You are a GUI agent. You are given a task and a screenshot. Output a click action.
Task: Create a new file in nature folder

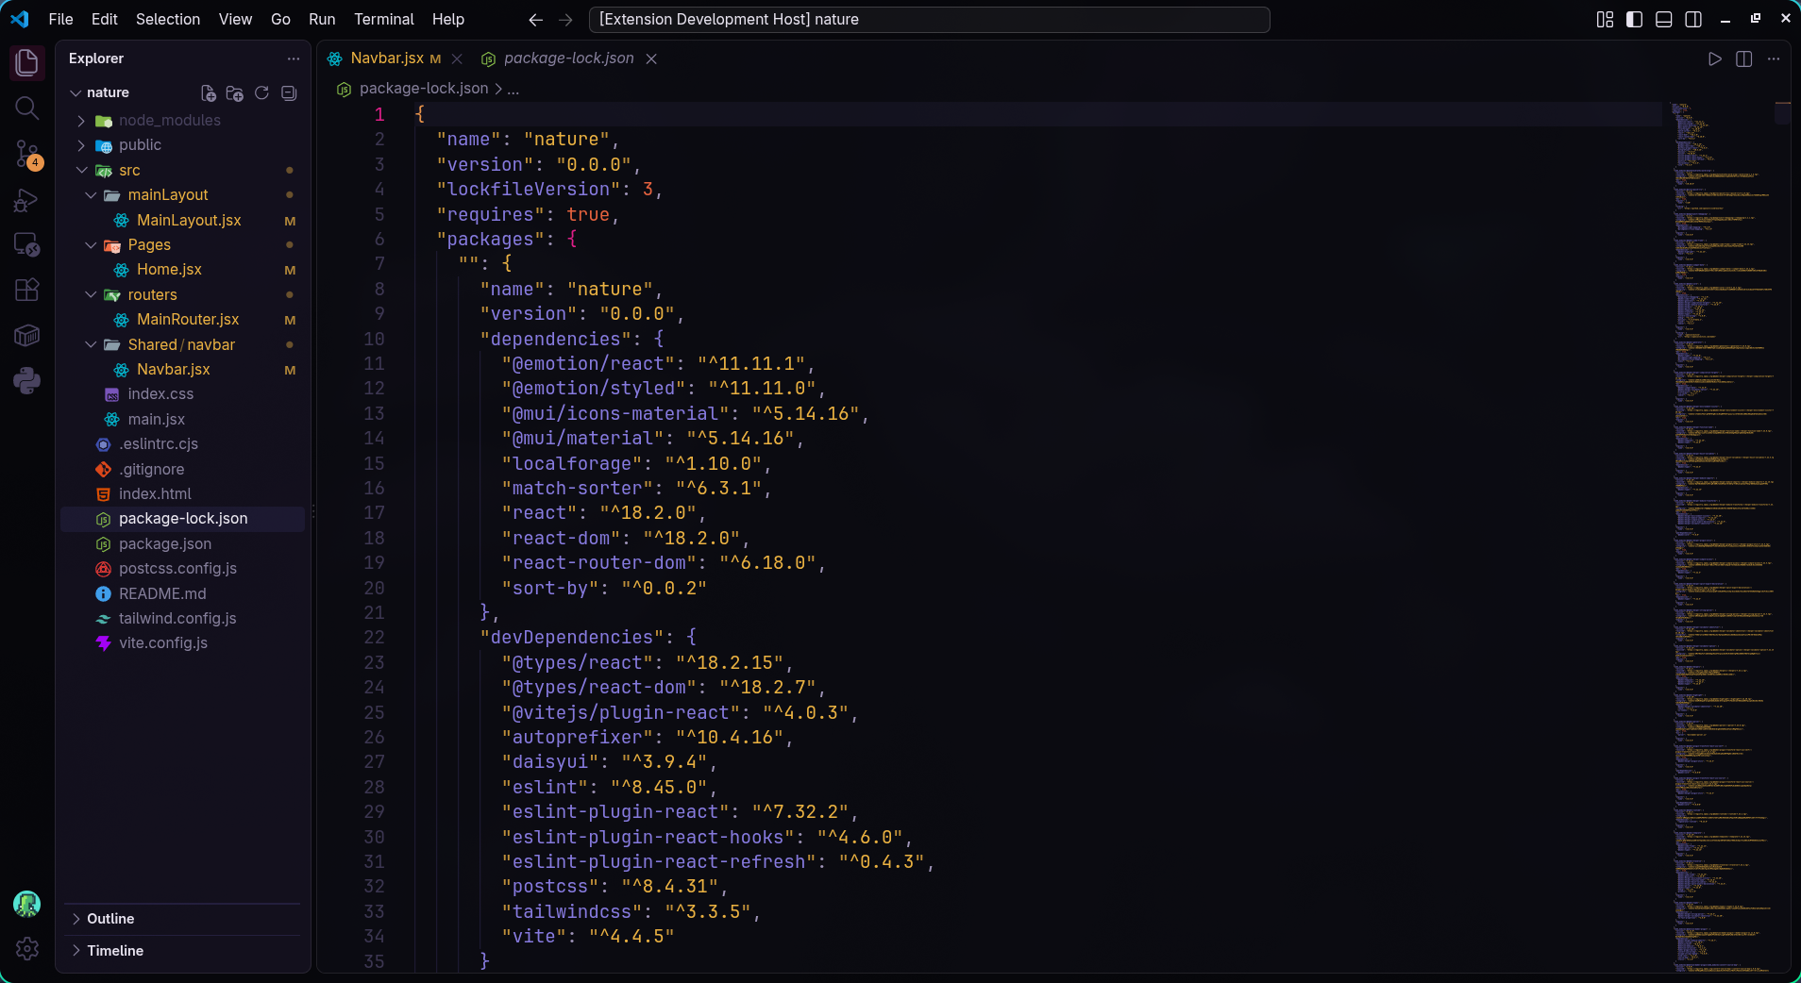(x=209, y=93)
